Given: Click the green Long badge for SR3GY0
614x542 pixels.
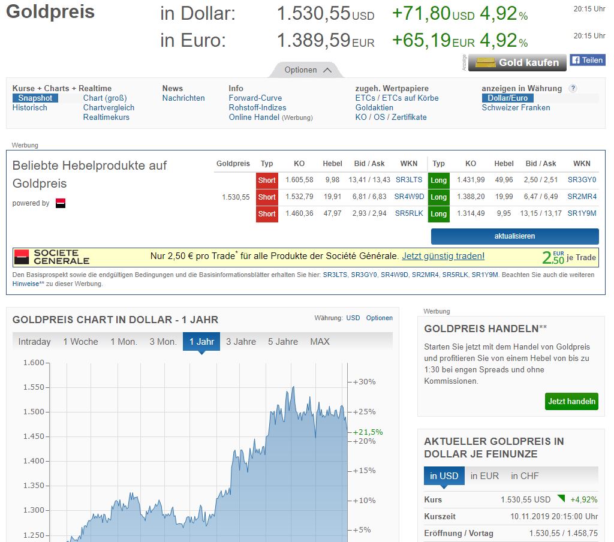Looking at the screenshot, I should [438, 180].
